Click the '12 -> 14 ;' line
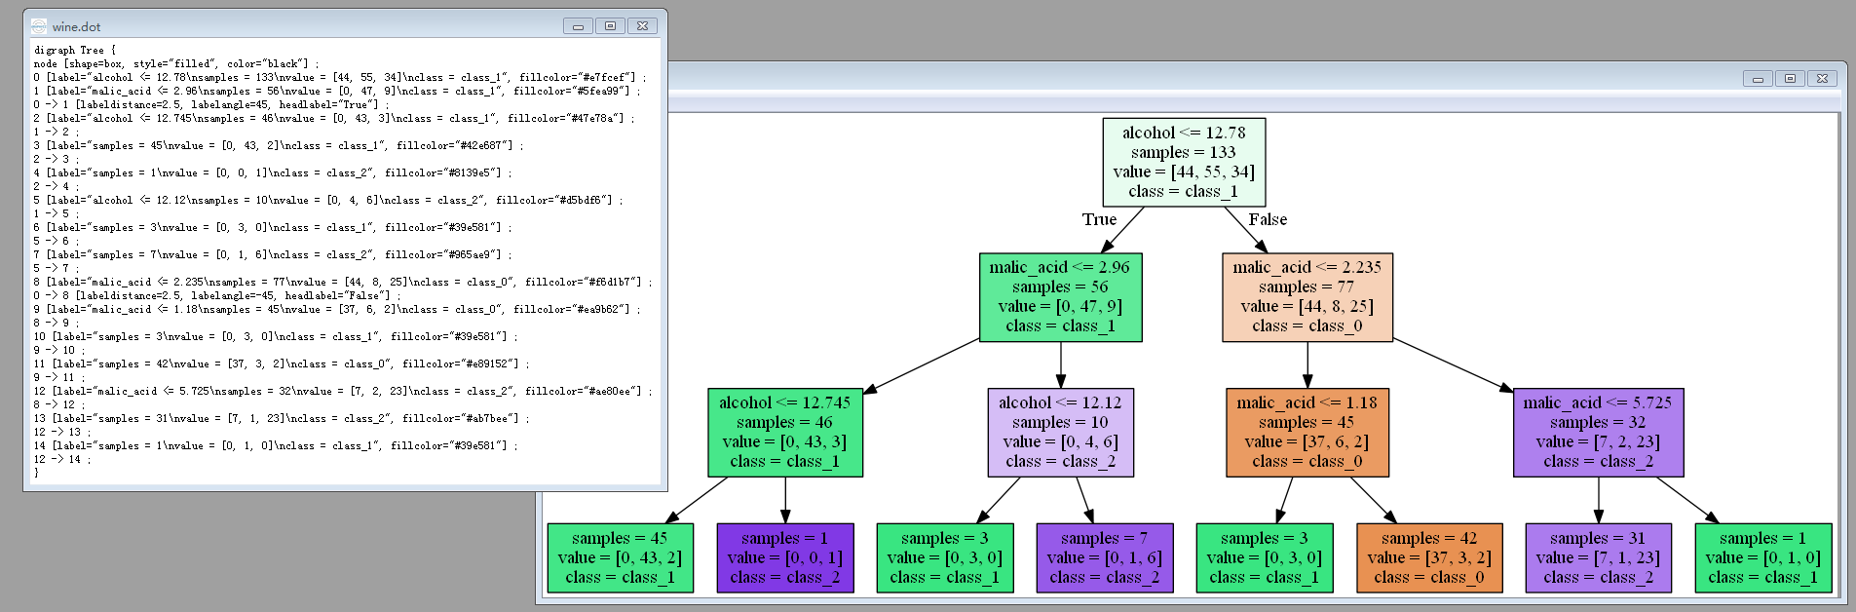Viewport: 1856px width, 612px height. coord(62,459)
